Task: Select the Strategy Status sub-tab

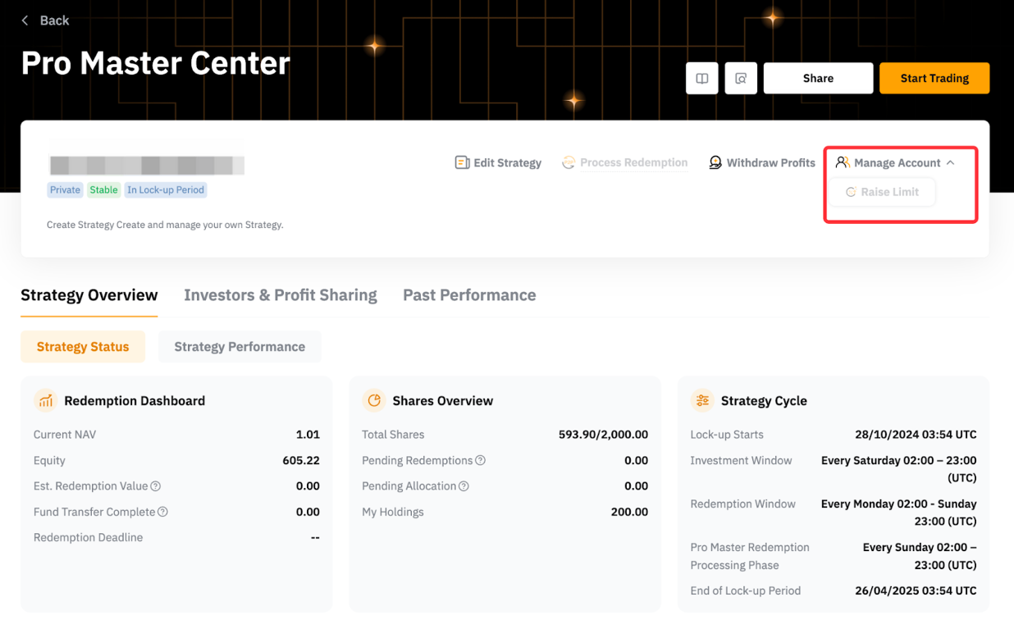Action: pos(83,347)
